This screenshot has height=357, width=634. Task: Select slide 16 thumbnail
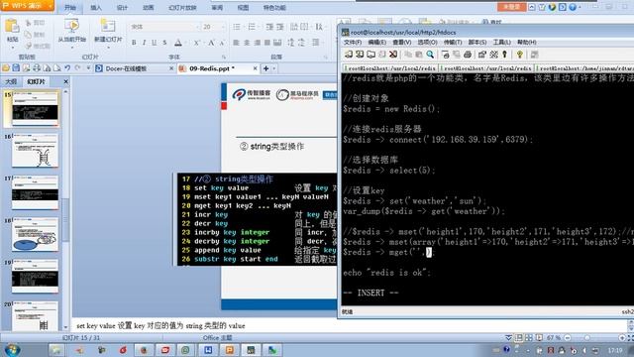[x=36, y=151]
